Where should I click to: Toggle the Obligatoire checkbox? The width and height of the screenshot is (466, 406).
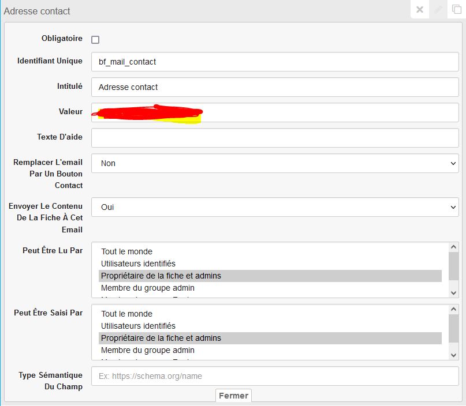tap(95, 40)
